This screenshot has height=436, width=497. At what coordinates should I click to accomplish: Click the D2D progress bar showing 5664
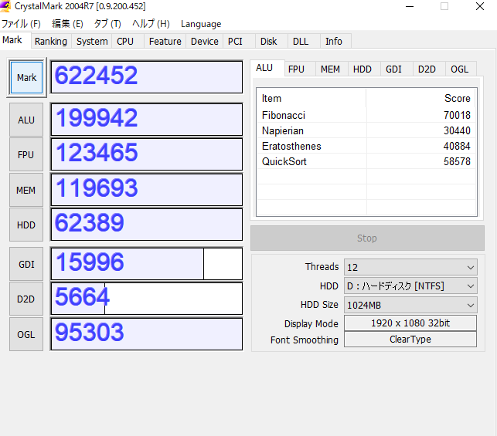(x=147, y=299)
